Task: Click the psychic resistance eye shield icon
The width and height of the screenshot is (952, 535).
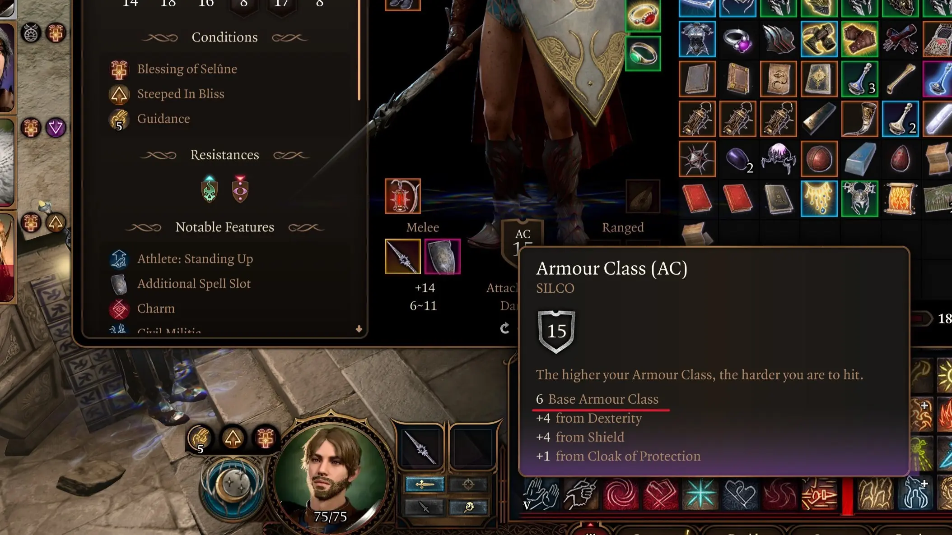Action: (x=240, y=189)
